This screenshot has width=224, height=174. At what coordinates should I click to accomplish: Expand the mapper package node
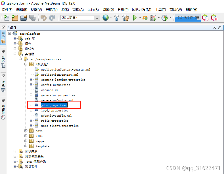tap(26, 141)
